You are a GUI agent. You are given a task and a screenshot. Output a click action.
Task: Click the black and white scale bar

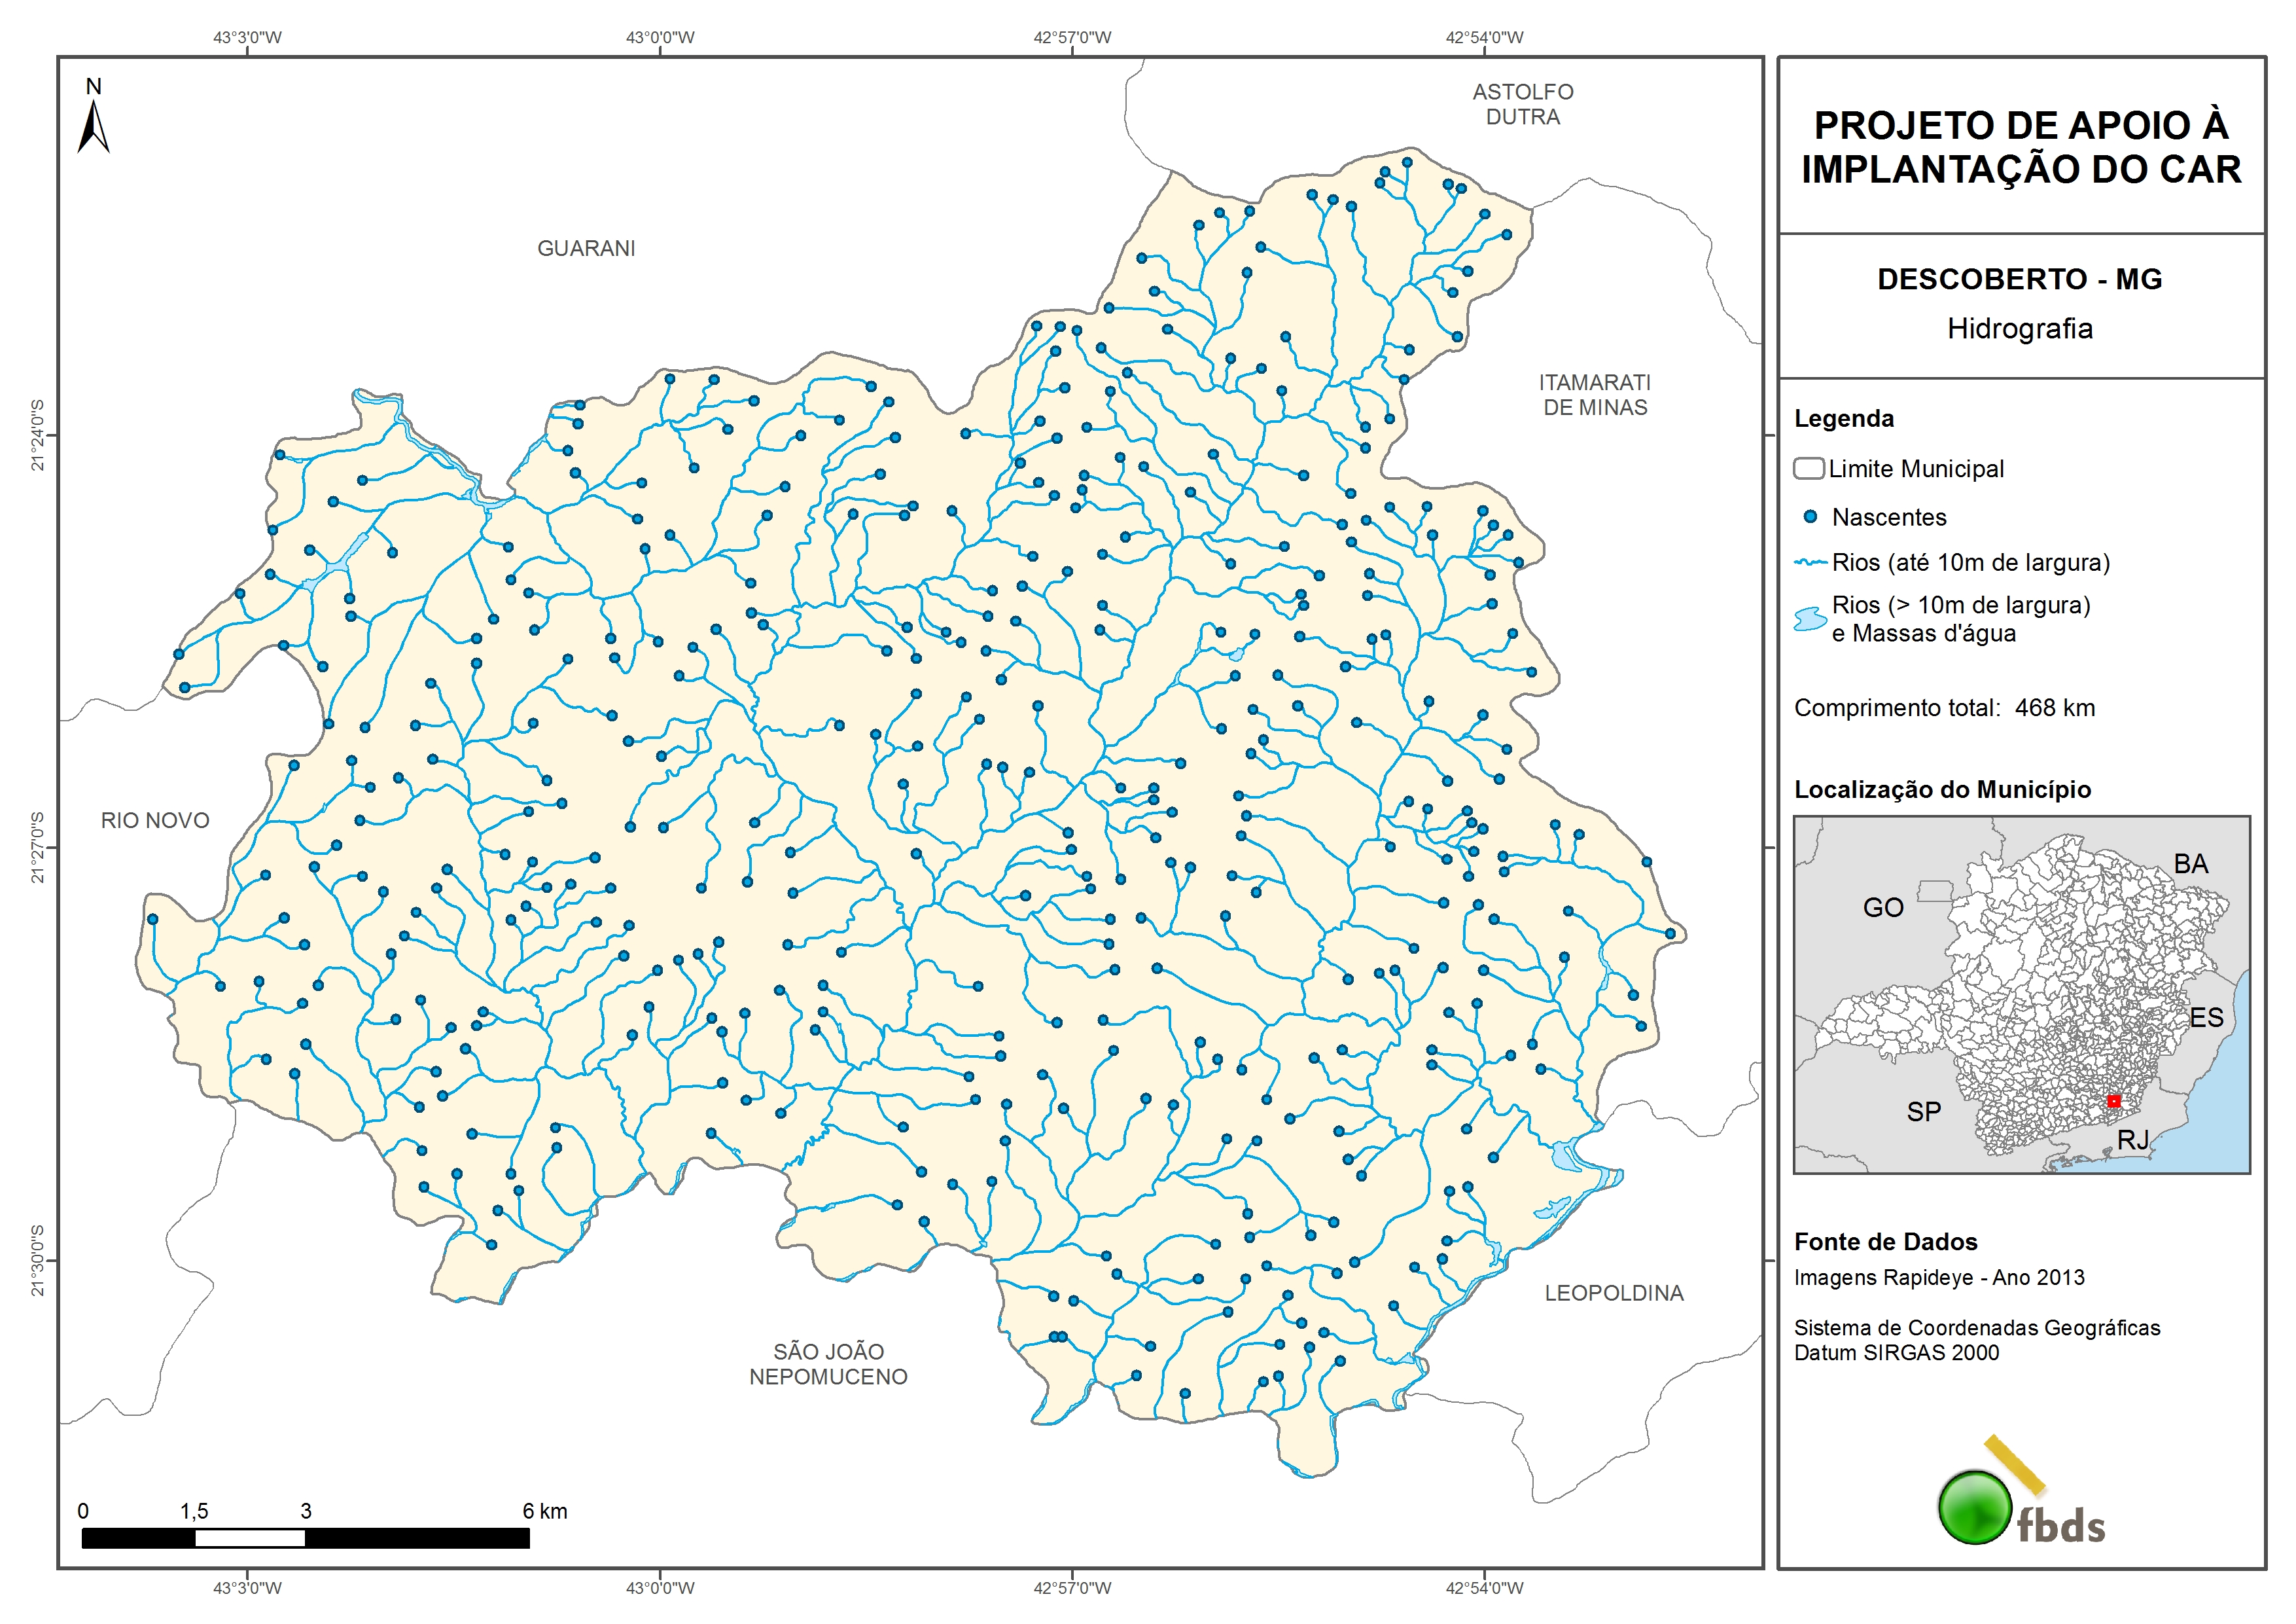click(x=305, y=1538)
